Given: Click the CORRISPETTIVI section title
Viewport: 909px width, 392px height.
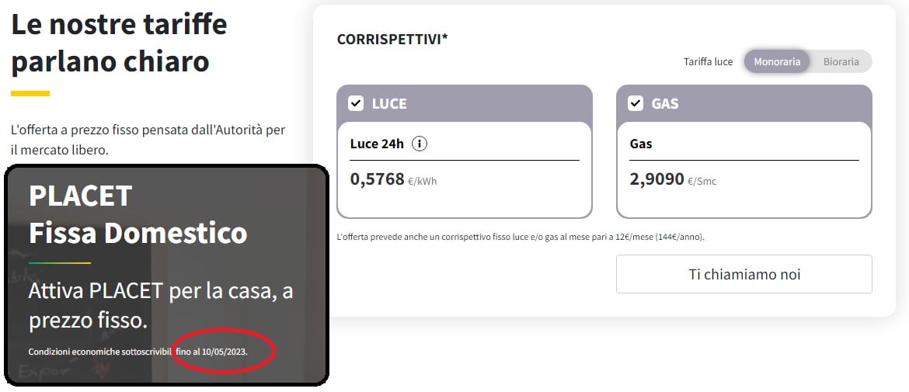Looking at the screenshot, I should point(392,40).
